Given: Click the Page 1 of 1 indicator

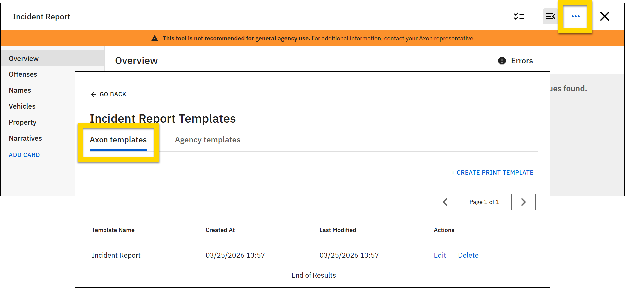Looking at the screenshot, I should coord(484,202).
